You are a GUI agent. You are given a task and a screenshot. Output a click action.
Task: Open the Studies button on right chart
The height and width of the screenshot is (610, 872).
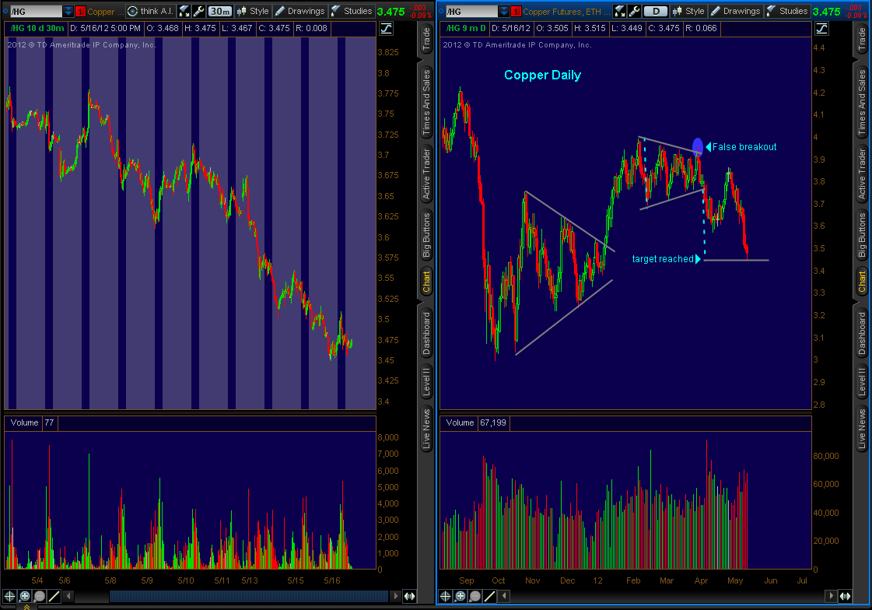tap(787, 11)
